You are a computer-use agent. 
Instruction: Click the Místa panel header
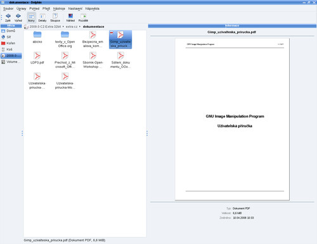(x=11, y=25)
